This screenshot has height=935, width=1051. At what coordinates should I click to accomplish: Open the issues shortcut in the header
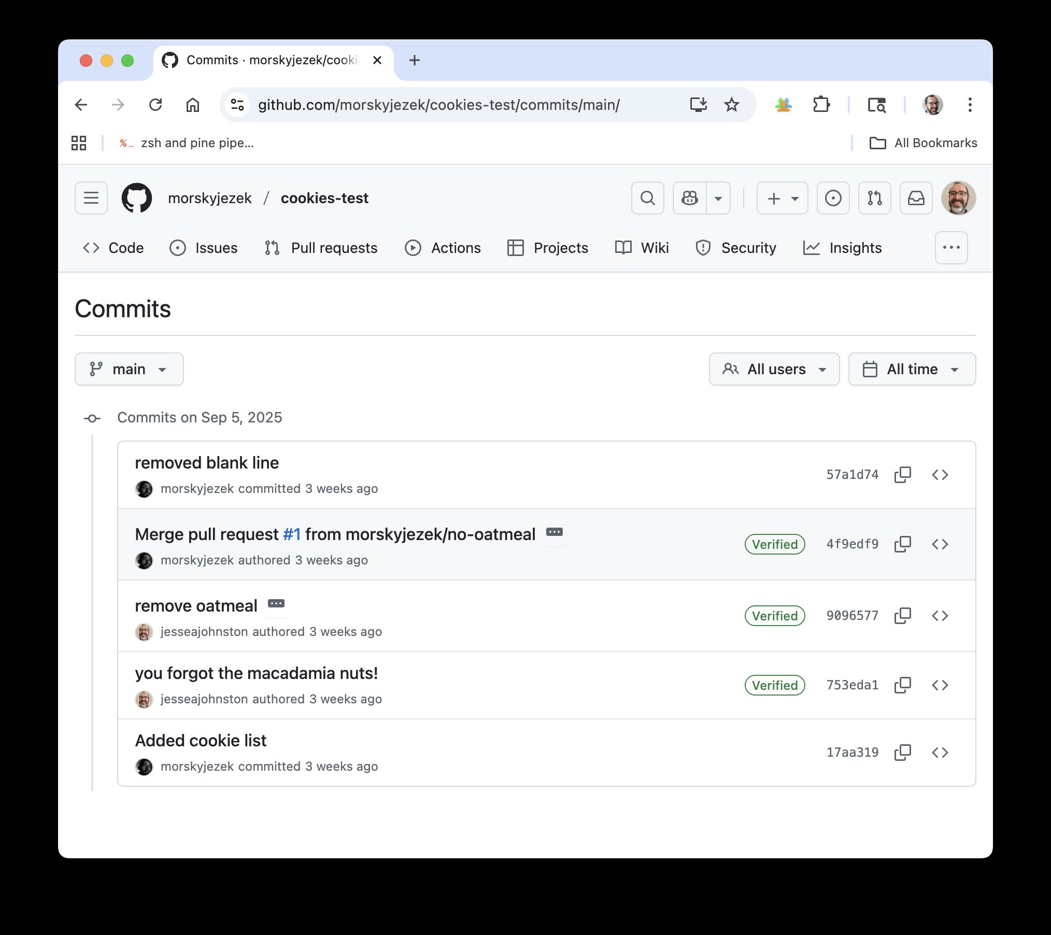click(833, 198)
